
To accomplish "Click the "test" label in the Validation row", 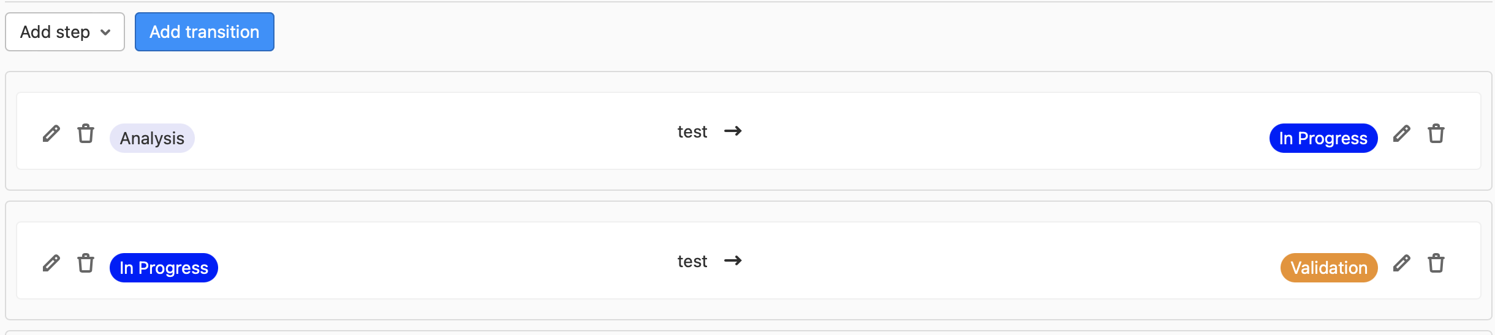I will 692,261.
